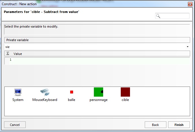Click the Value parameter header
The width and height of the screenshot is (195, 132).
pyautogui.click(x=97, y=53)
